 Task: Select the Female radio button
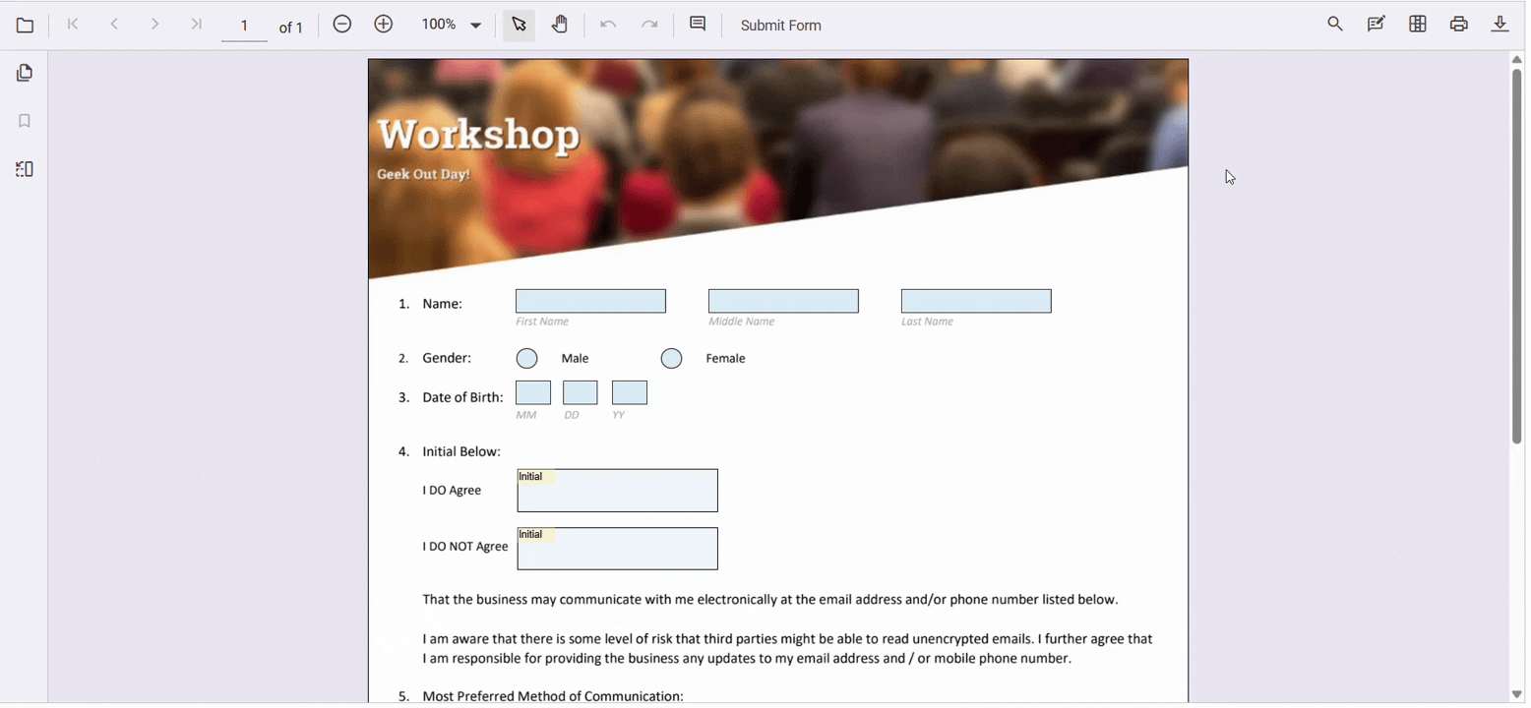[x=672, y=358]
